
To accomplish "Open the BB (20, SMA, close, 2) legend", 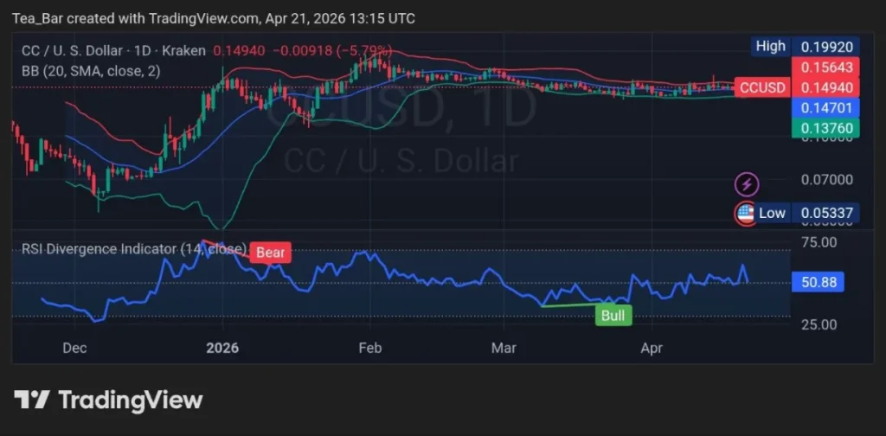I will click(91, 71).
